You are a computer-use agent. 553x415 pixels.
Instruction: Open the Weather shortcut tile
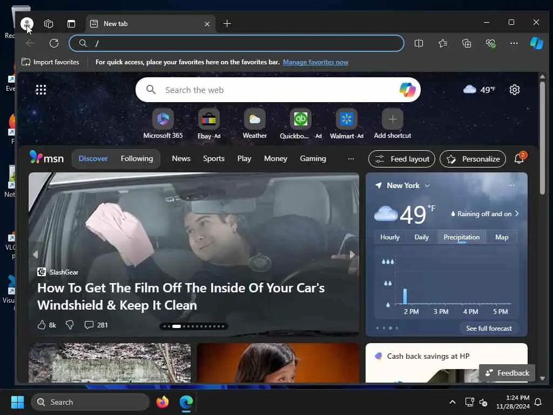pos(255,124)
